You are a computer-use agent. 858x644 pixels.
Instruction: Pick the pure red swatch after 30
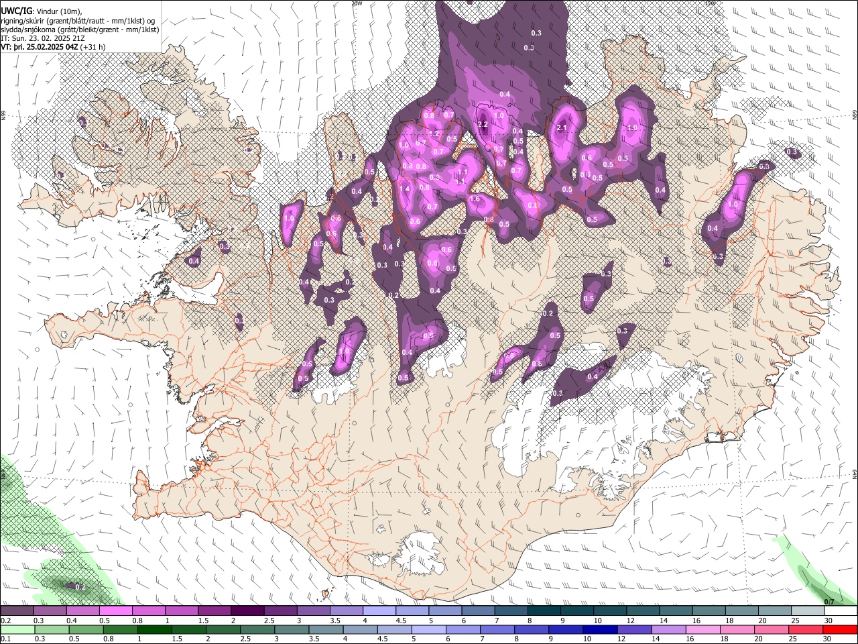pyautogui.click(x=839, y=630)
